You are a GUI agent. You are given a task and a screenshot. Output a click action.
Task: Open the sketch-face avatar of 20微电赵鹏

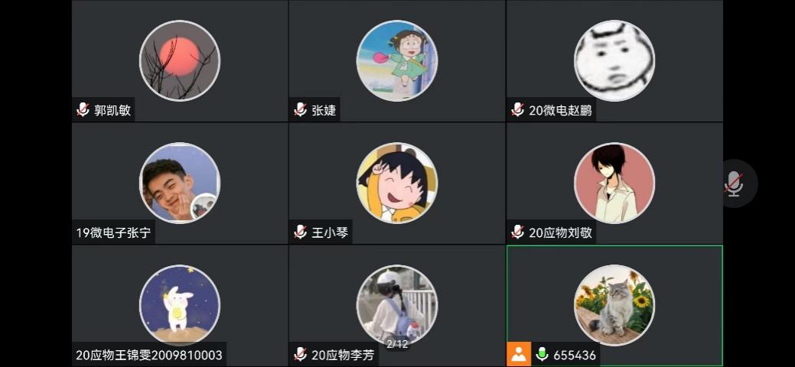click(x=614, y=61)
